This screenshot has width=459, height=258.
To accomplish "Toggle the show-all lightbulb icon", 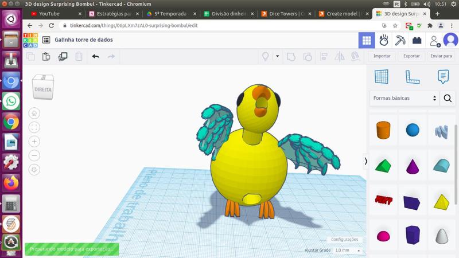I will 265,56.
